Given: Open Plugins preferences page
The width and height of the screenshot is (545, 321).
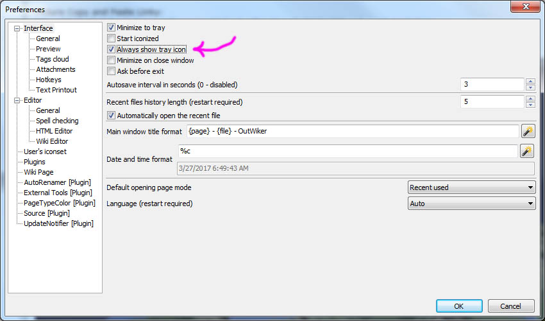Looking at the screenshot, I should pyautogui.click(x=35, y=162).
